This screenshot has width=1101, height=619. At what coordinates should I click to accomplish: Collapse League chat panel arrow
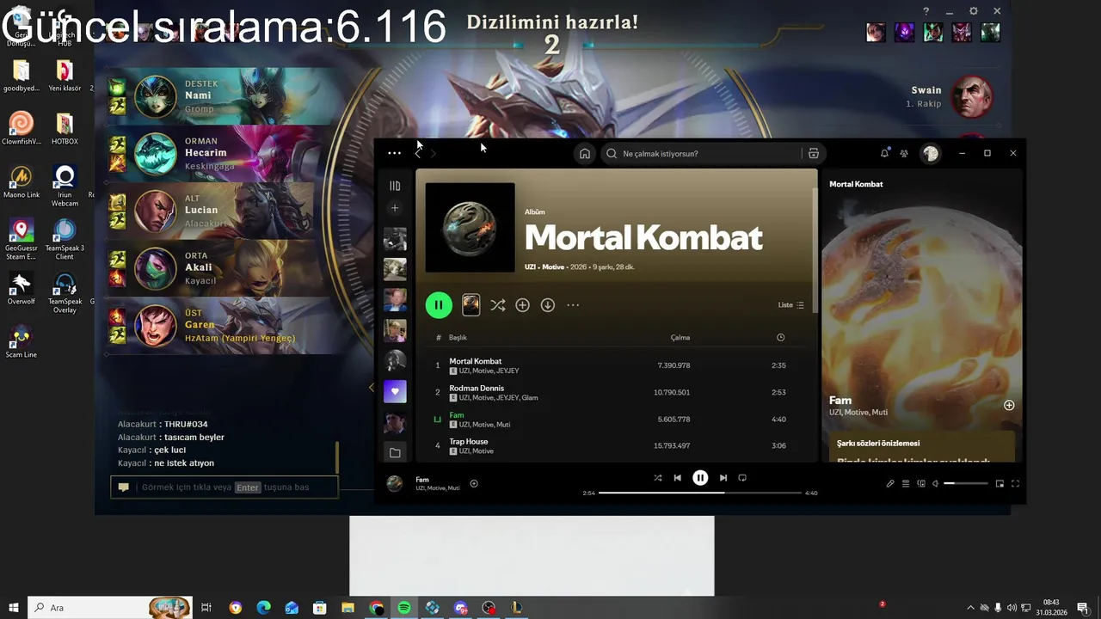coord(372,388)
